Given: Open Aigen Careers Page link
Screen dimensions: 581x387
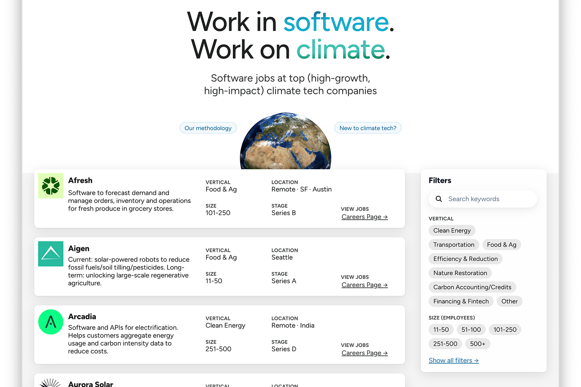Looking at the screenshot, I should tap(364, 285).
